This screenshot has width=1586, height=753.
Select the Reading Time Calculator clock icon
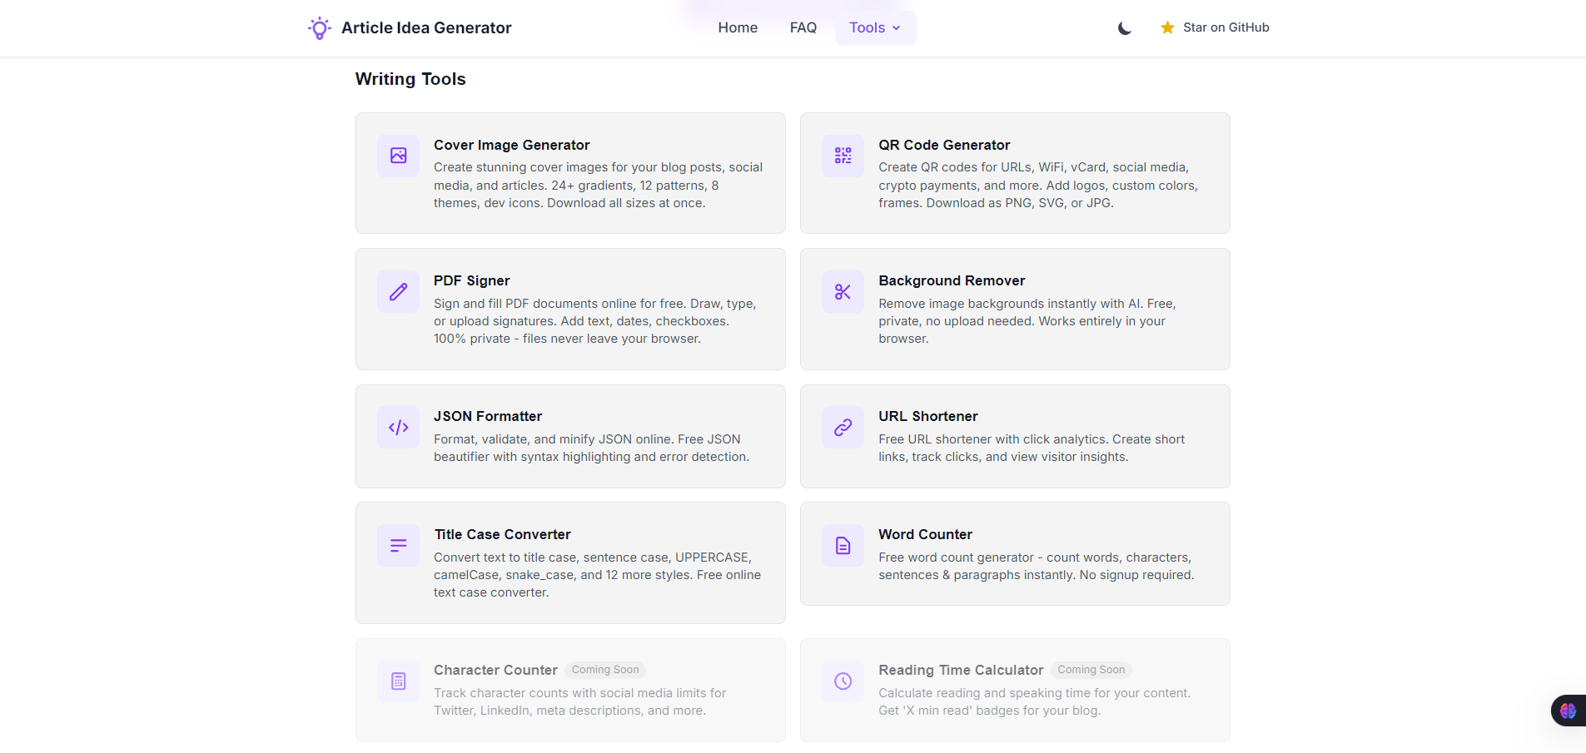842,681
